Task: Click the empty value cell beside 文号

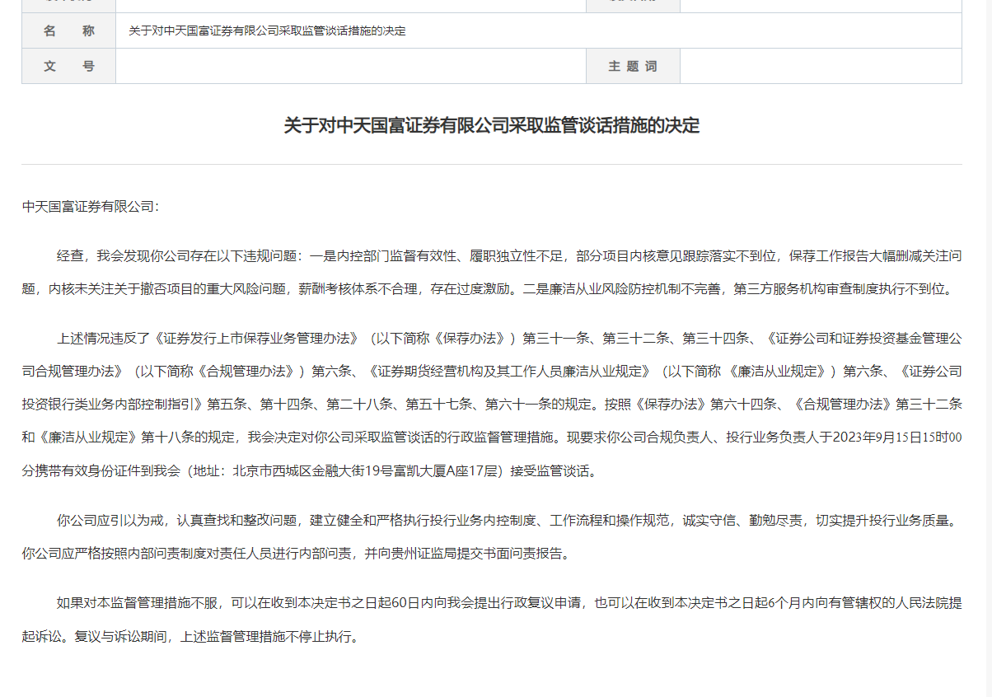Action: [x=350, y=66]
